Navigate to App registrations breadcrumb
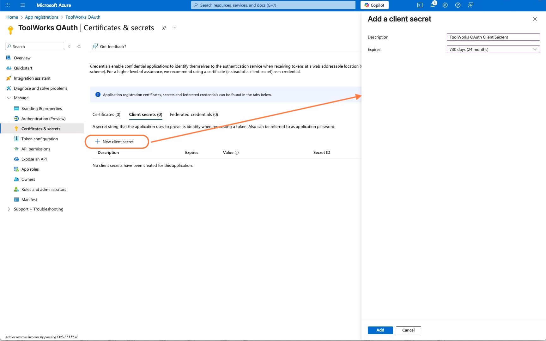Viewport: 546px width, 341px height. click(41, 17)
